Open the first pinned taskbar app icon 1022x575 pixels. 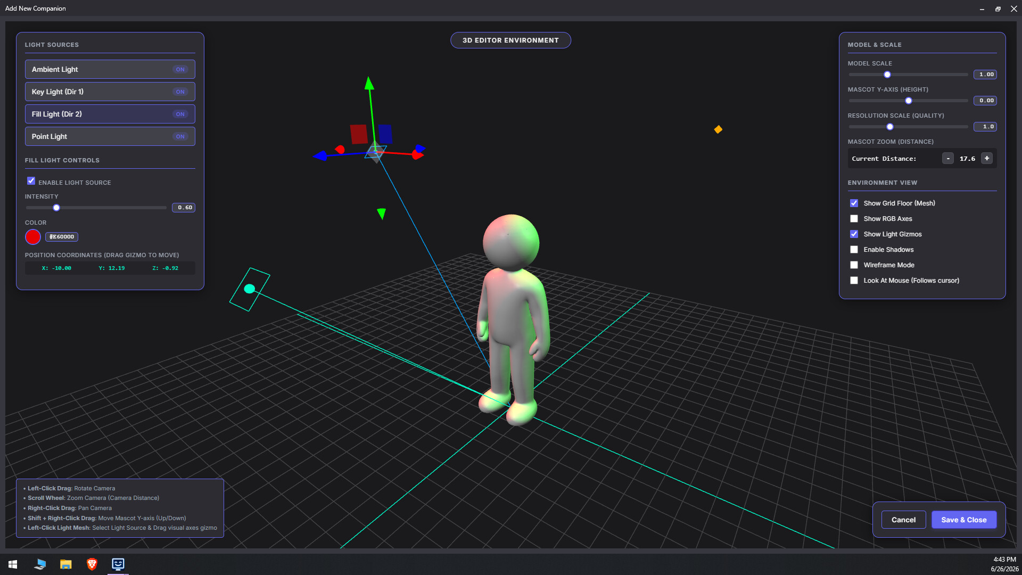[39, 564]
